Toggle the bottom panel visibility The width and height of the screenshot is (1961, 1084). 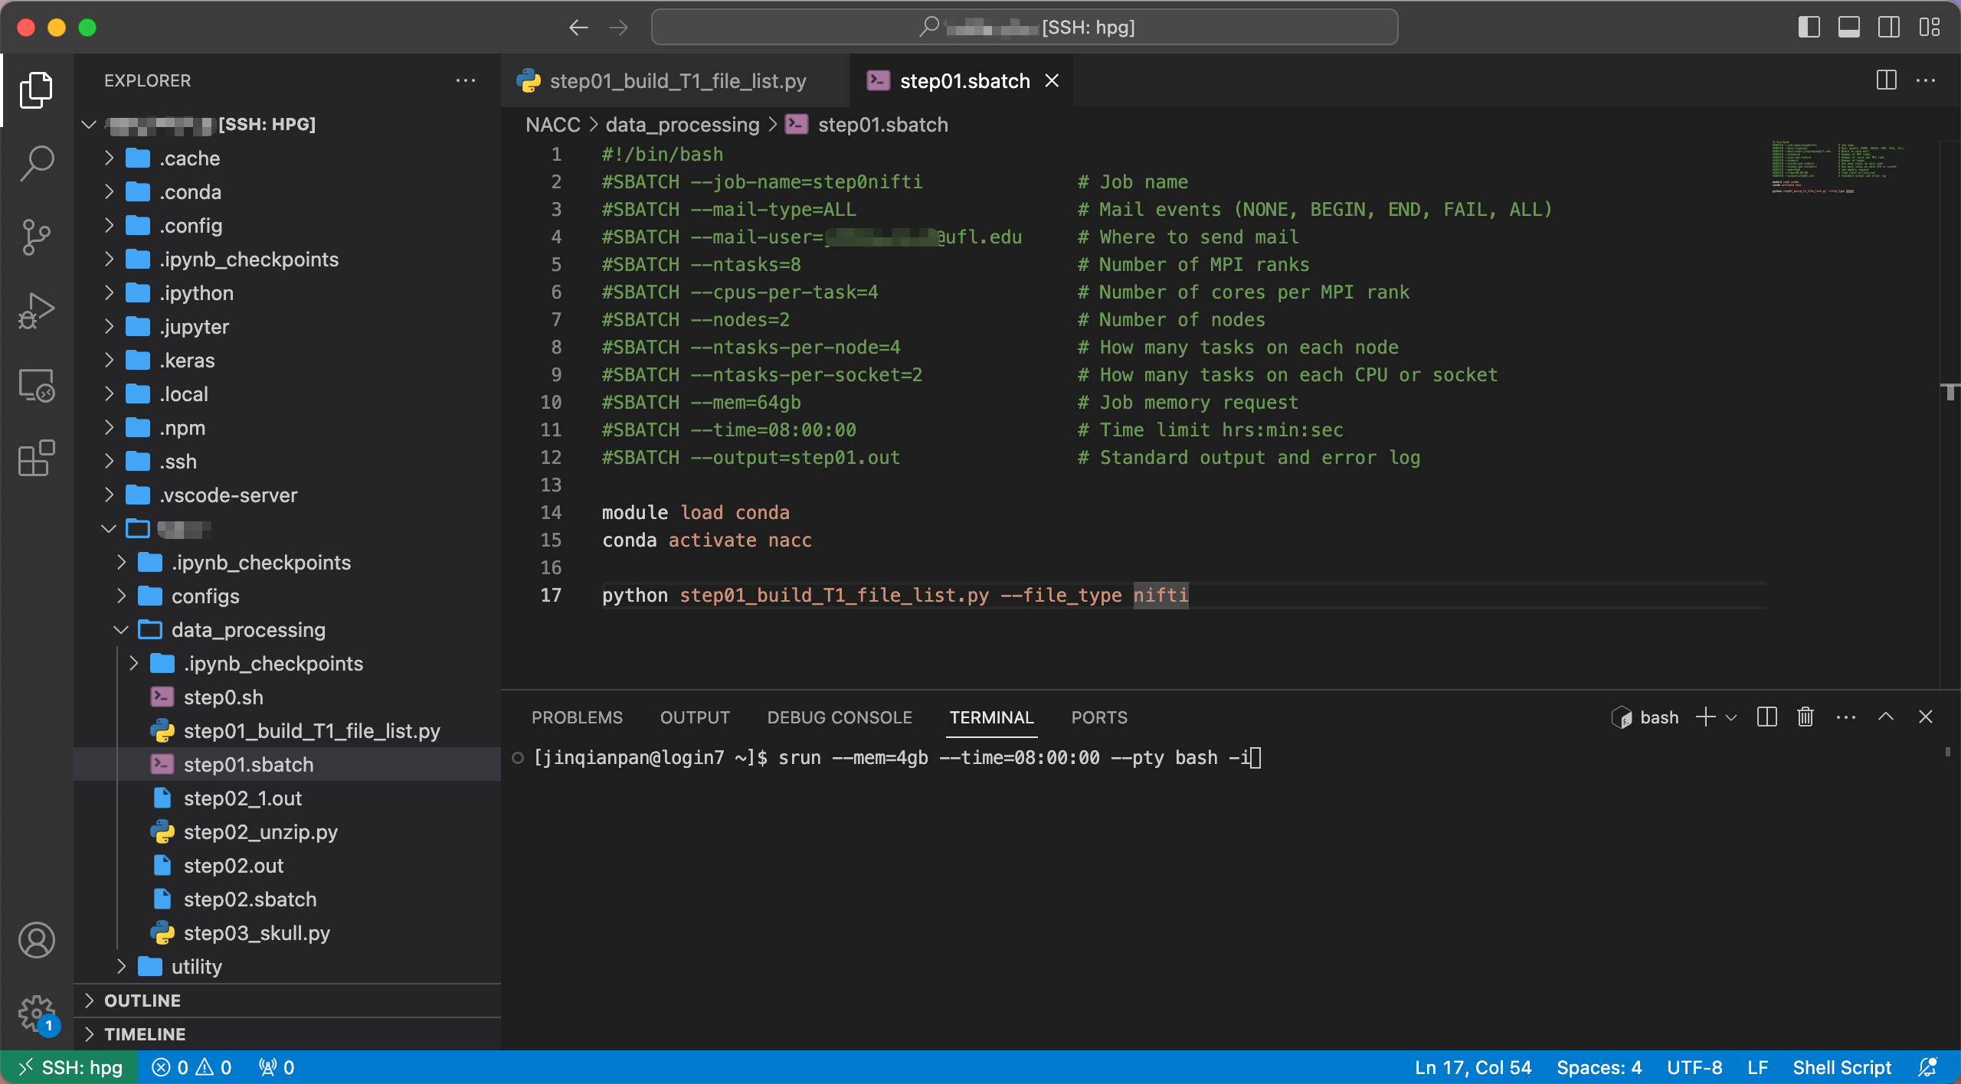[1848, 28]
